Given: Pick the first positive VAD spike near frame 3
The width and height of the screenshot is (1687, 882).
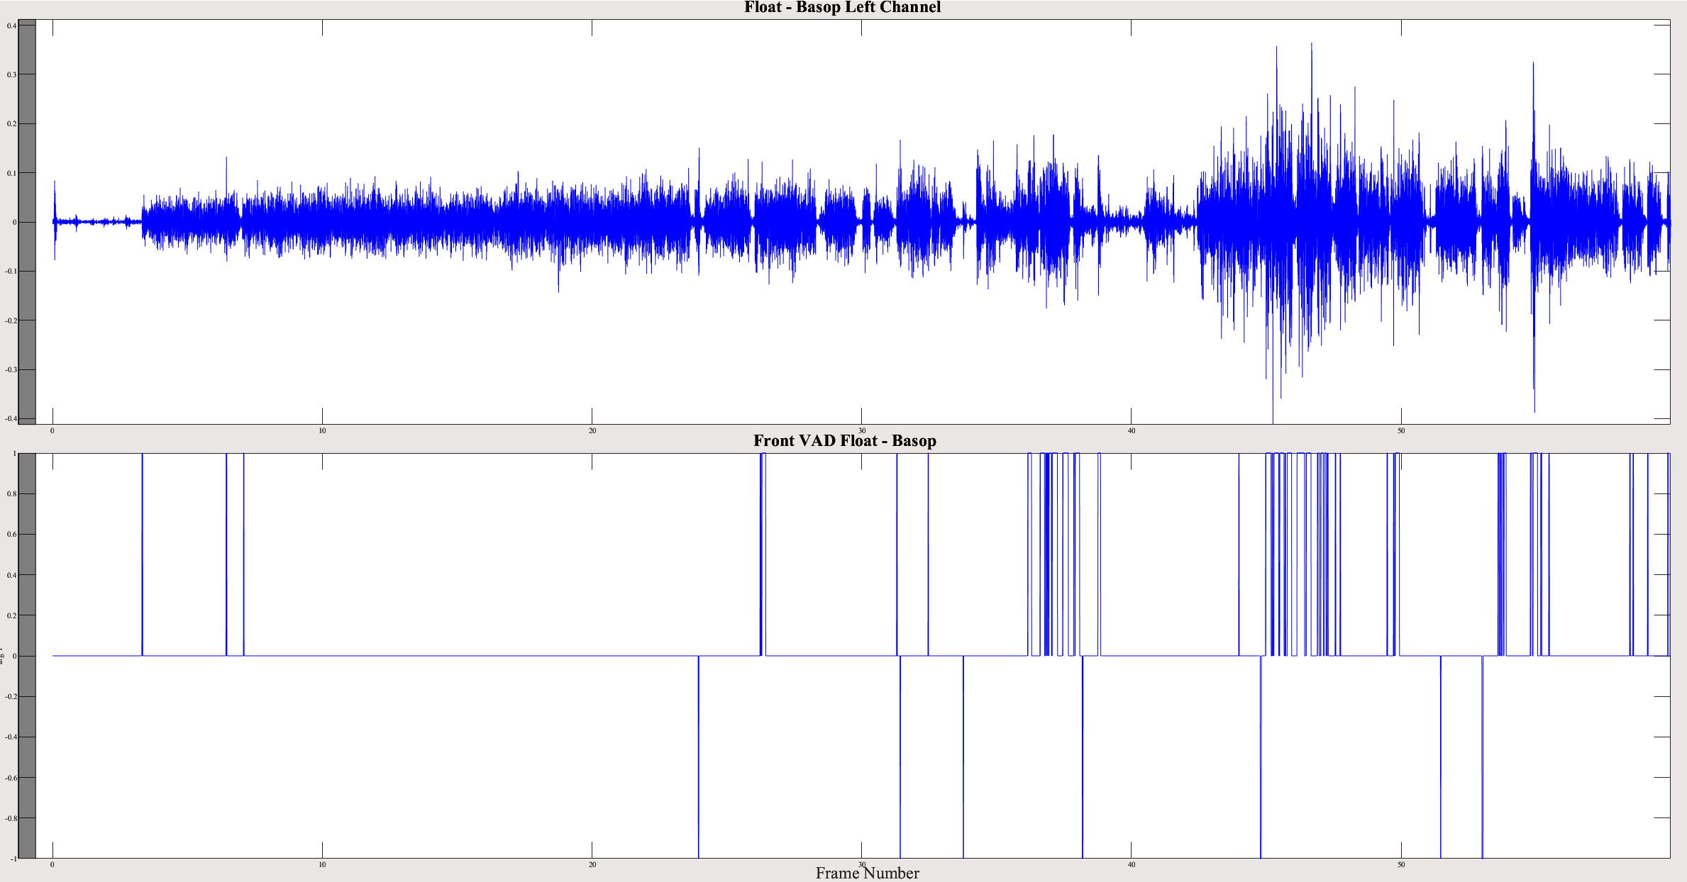Looking at the screenshot, I should pos(143,554).
